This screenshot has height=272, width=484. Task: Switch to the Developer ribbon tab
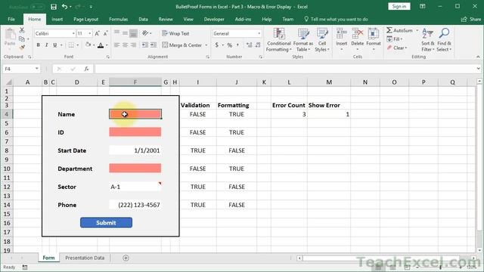click(214, 19)
